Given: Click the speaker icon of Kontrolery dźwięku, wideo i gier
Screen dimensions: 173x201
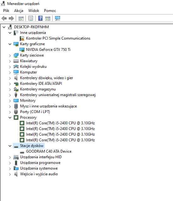Looking at the screenshot, I should coord(16,78).
